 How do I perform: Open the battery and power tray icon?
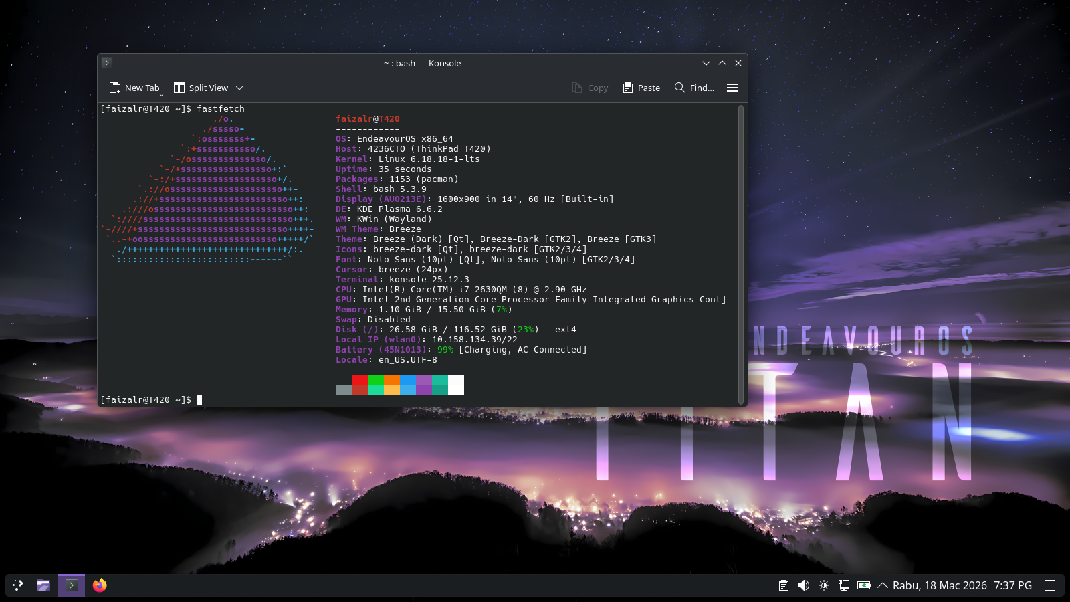(864, 585)
